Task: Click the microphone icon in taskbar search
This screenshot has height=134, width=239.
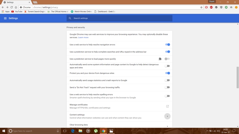Action: [x=58, y=131]
